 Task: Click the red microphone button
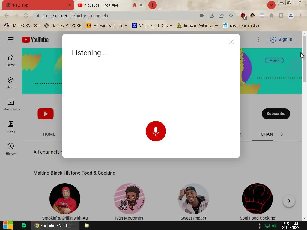point(156,131)
